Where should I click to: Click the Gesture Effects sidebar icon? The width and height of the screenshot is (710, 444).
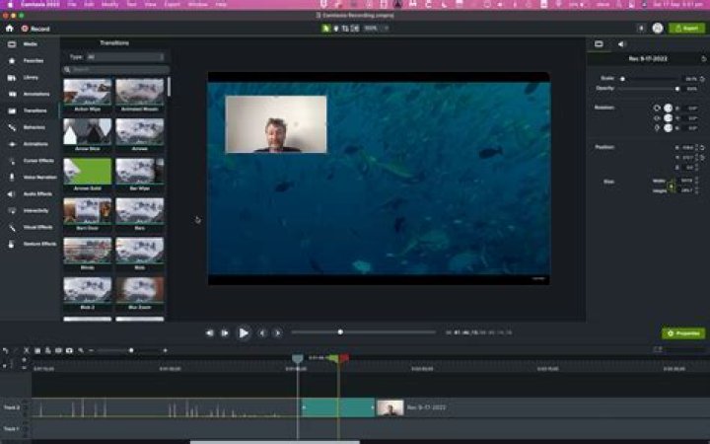point(12,244)
